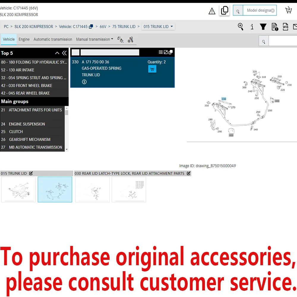
Task: Click the paint can icon in tab bar
Action: (x=120, y=40)
